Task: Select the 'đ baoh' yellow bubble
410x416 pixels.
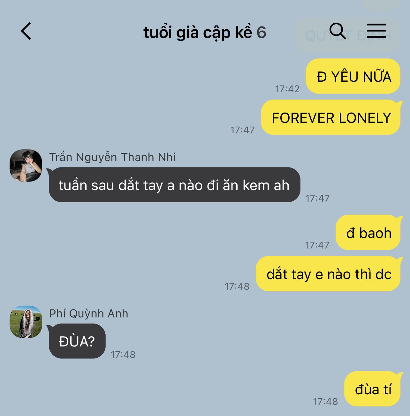Action: click(368, 233)
